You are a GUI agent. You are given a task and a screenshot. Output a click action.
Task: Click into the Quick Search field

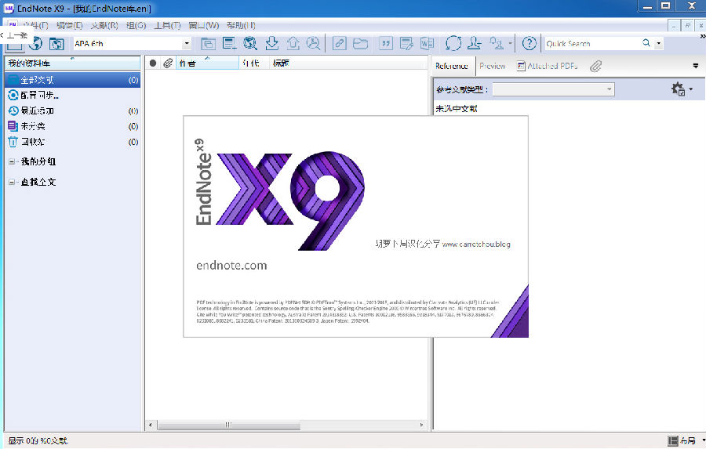click(591, 44)
